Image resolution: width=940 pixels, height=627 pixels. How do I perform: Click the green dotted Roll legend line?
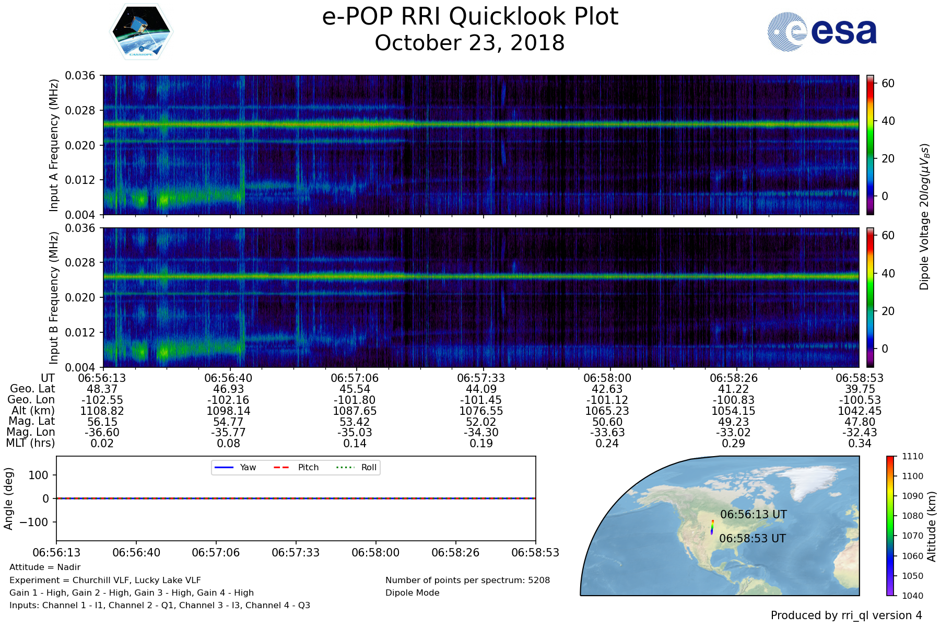(x=345, y=467)
